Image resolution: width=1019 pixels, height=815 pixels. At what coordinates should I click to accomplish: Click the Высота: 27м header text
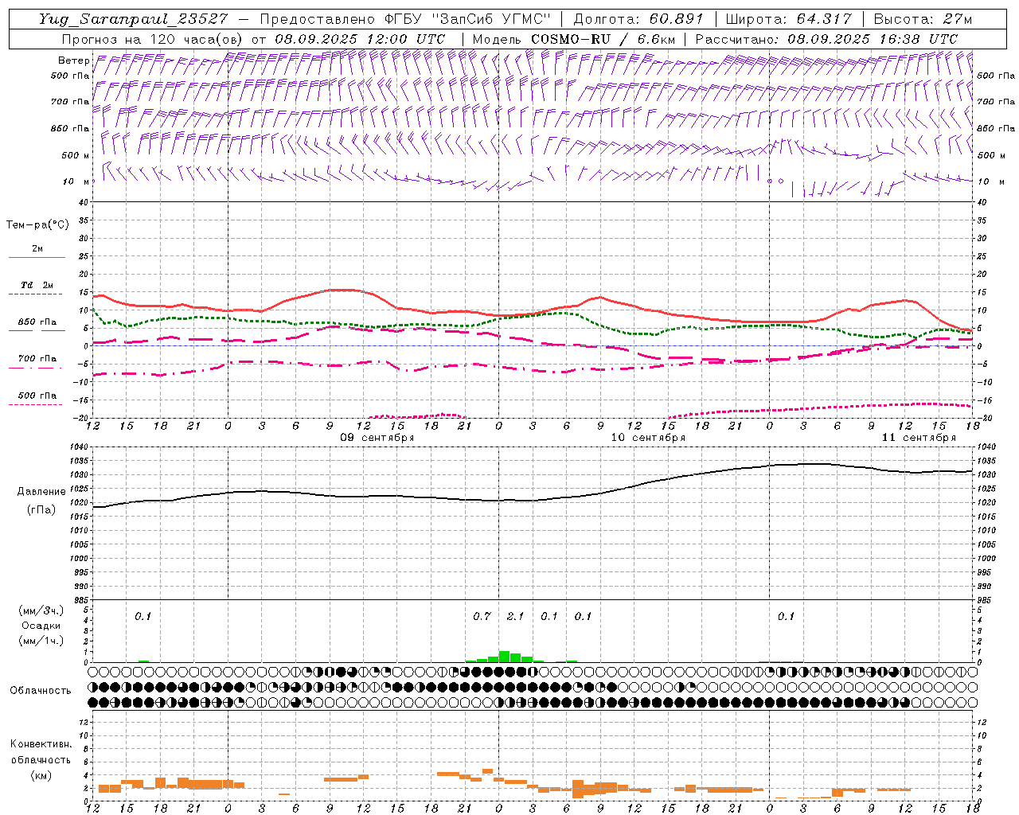point(923,19)
